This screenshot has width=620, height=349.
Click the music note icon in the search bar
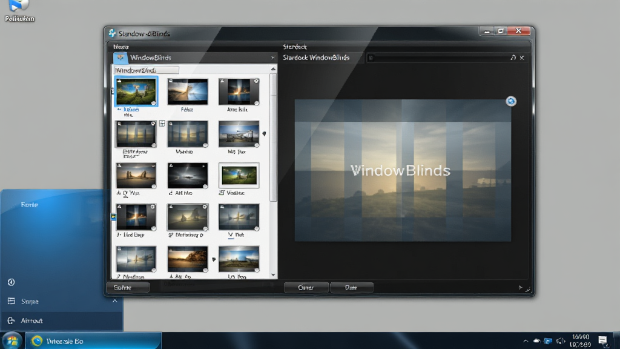point(513,58)
